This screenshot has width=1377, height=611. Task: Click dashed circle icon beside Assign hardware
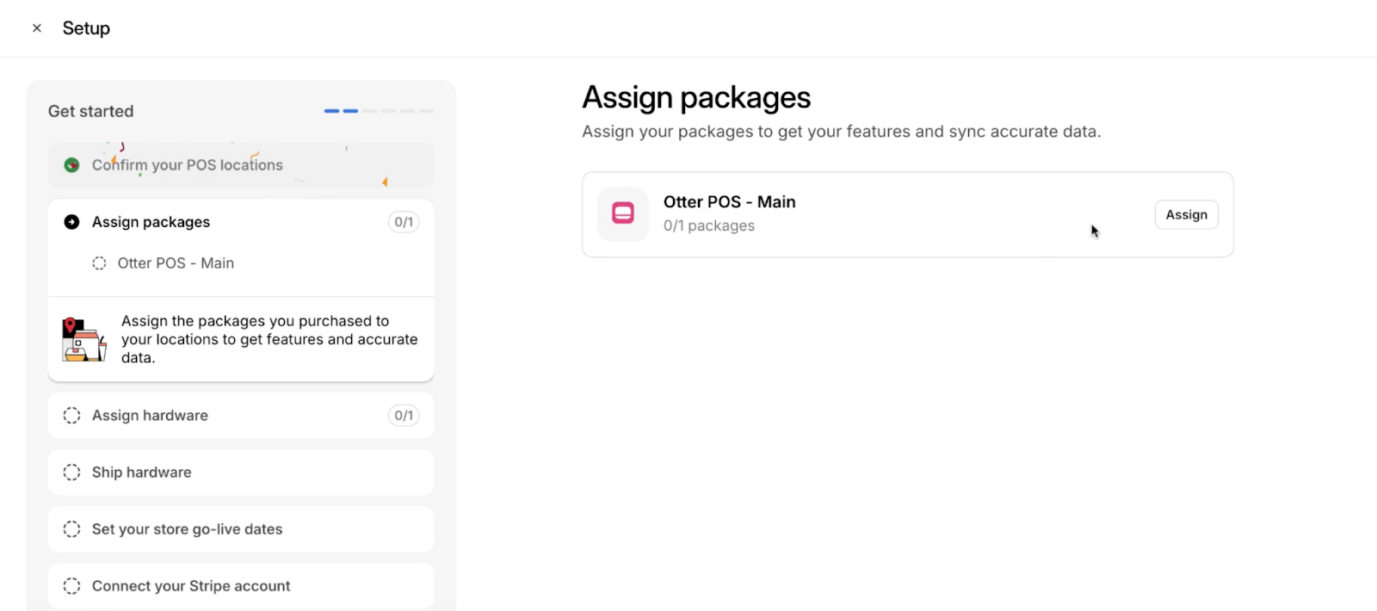[72, 416]
